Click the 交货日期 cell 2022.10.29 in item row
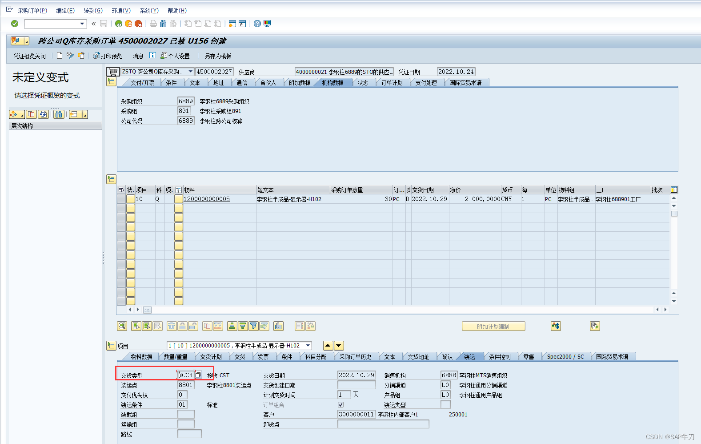Viewport: 701px width, 444px height. (x=429, y=199)
